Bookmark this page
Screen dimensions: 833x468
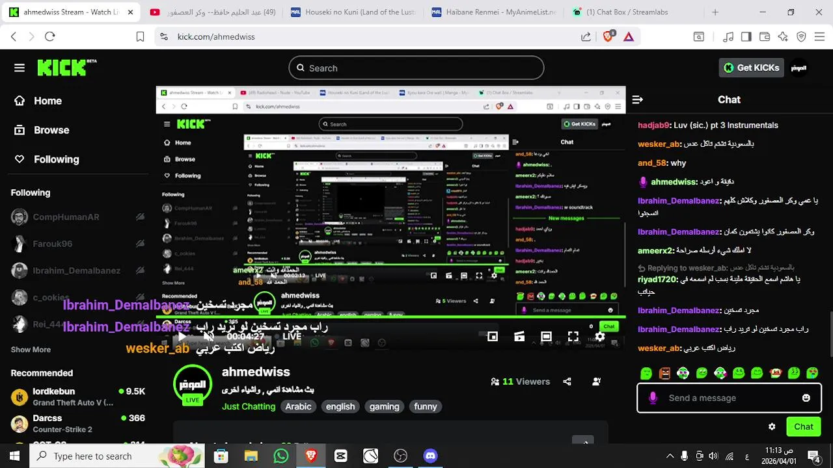(x=140, y=37)
